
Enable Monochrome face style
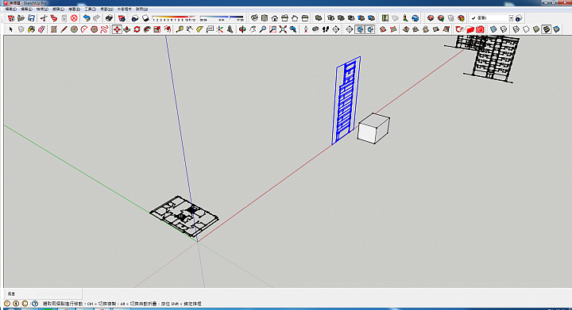tap(557, 29)
